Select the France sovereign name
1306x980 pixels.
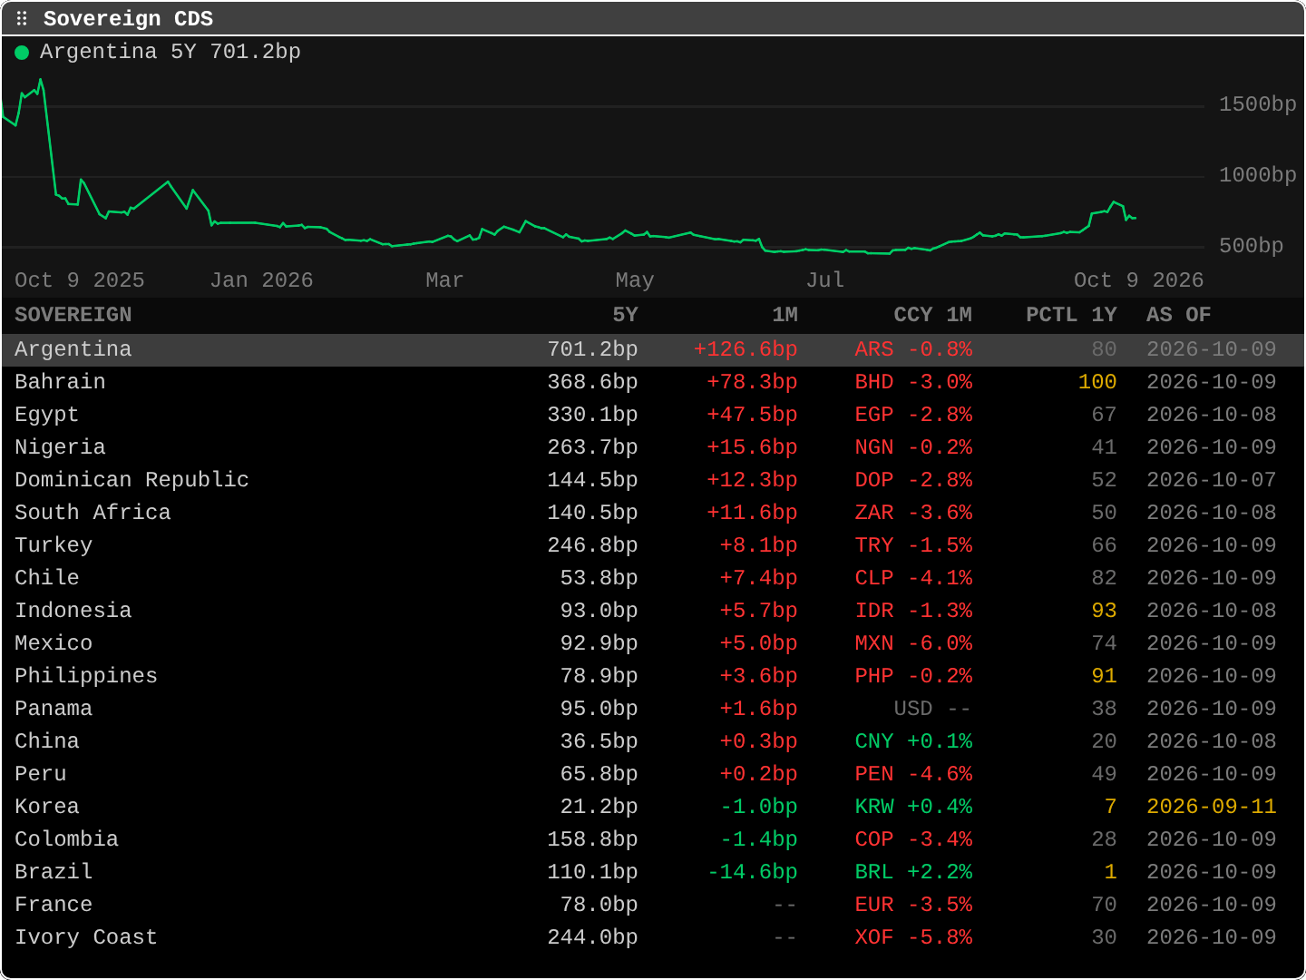54,905
